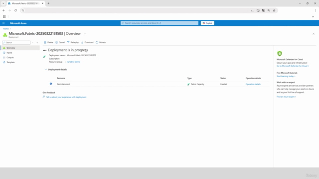319x179 pixels.
Task: Click the fabricdemotest resource name
Action: [x=63, y=84]
